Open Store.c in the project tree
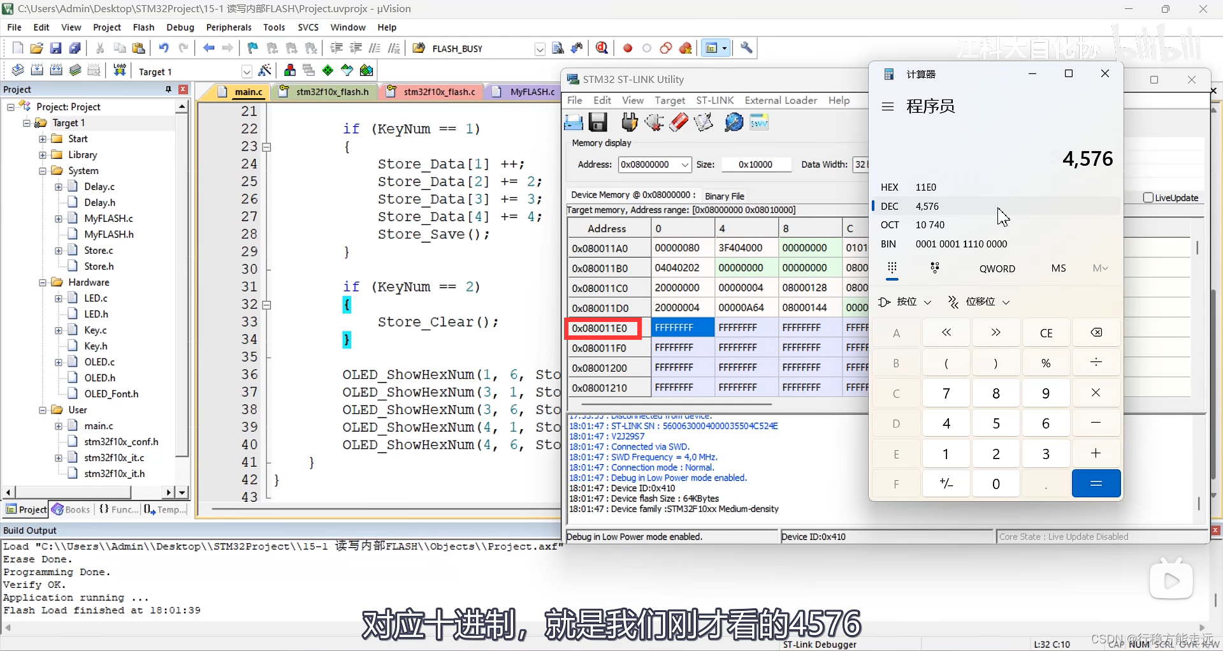 99,251
